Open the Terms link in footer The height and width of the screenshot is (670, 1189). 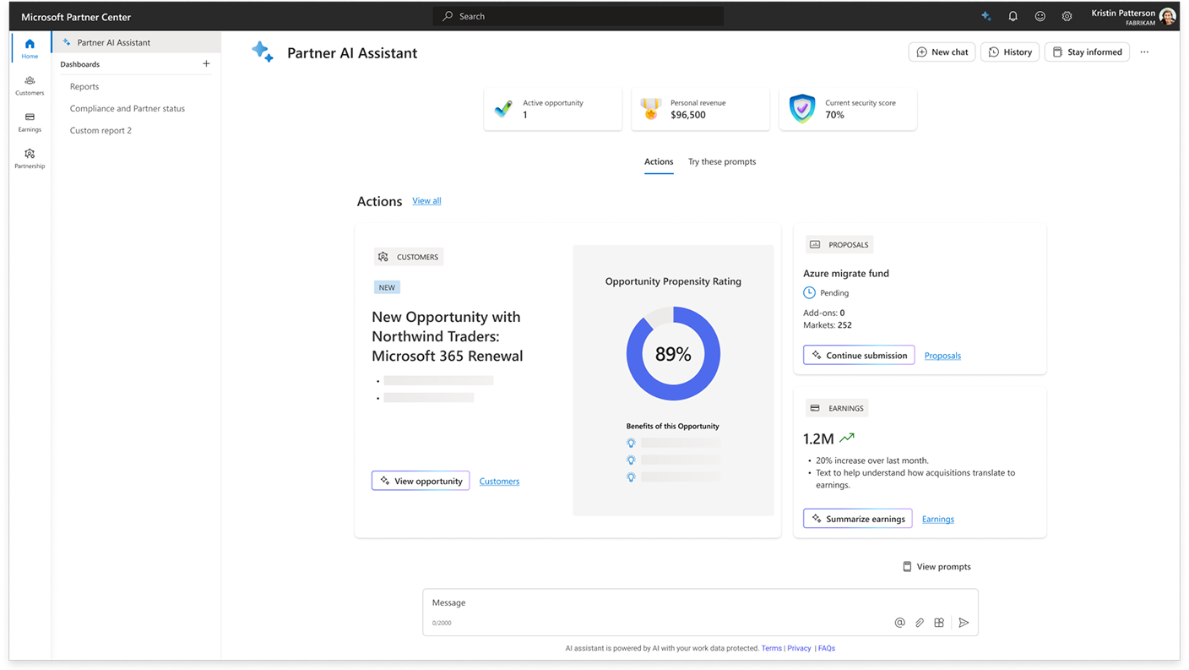pyautogui.click(x=771, y=648)
